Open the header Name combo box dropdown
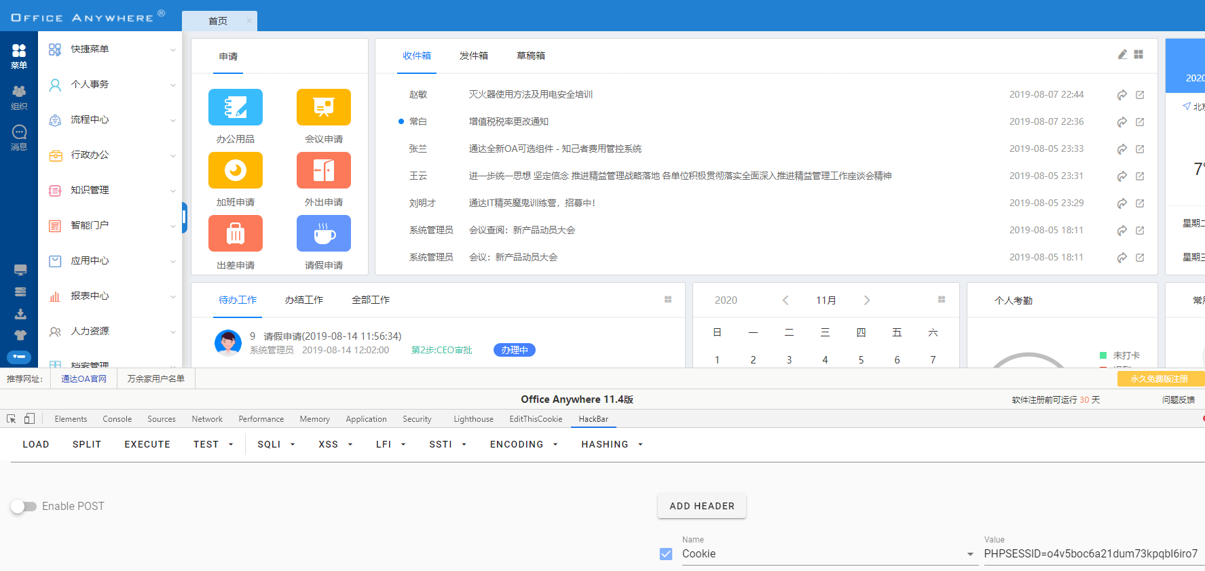Screen dimensions: 1205x571 970,554
